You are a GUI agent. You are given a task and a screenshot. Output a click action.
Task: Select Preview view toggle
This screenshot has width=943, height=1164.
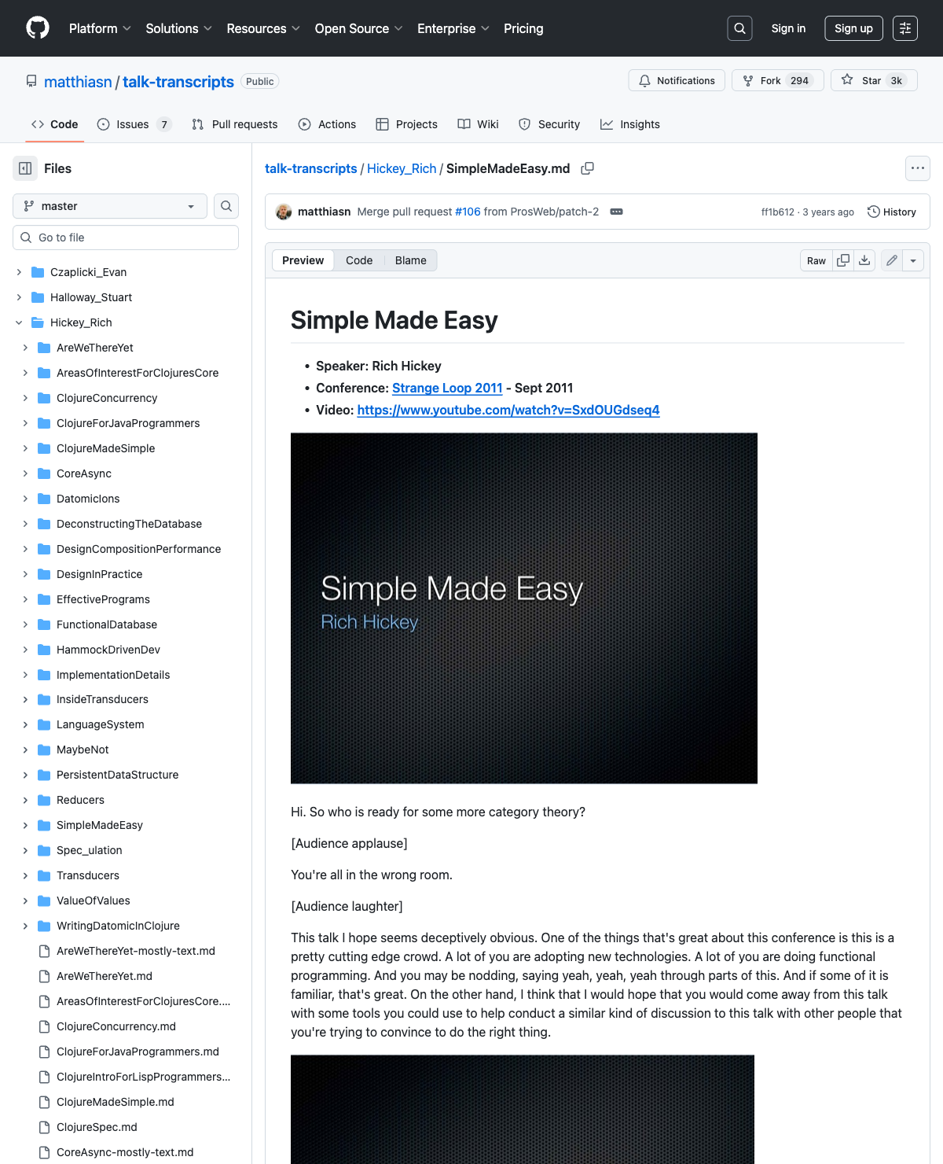click(303, 260)
